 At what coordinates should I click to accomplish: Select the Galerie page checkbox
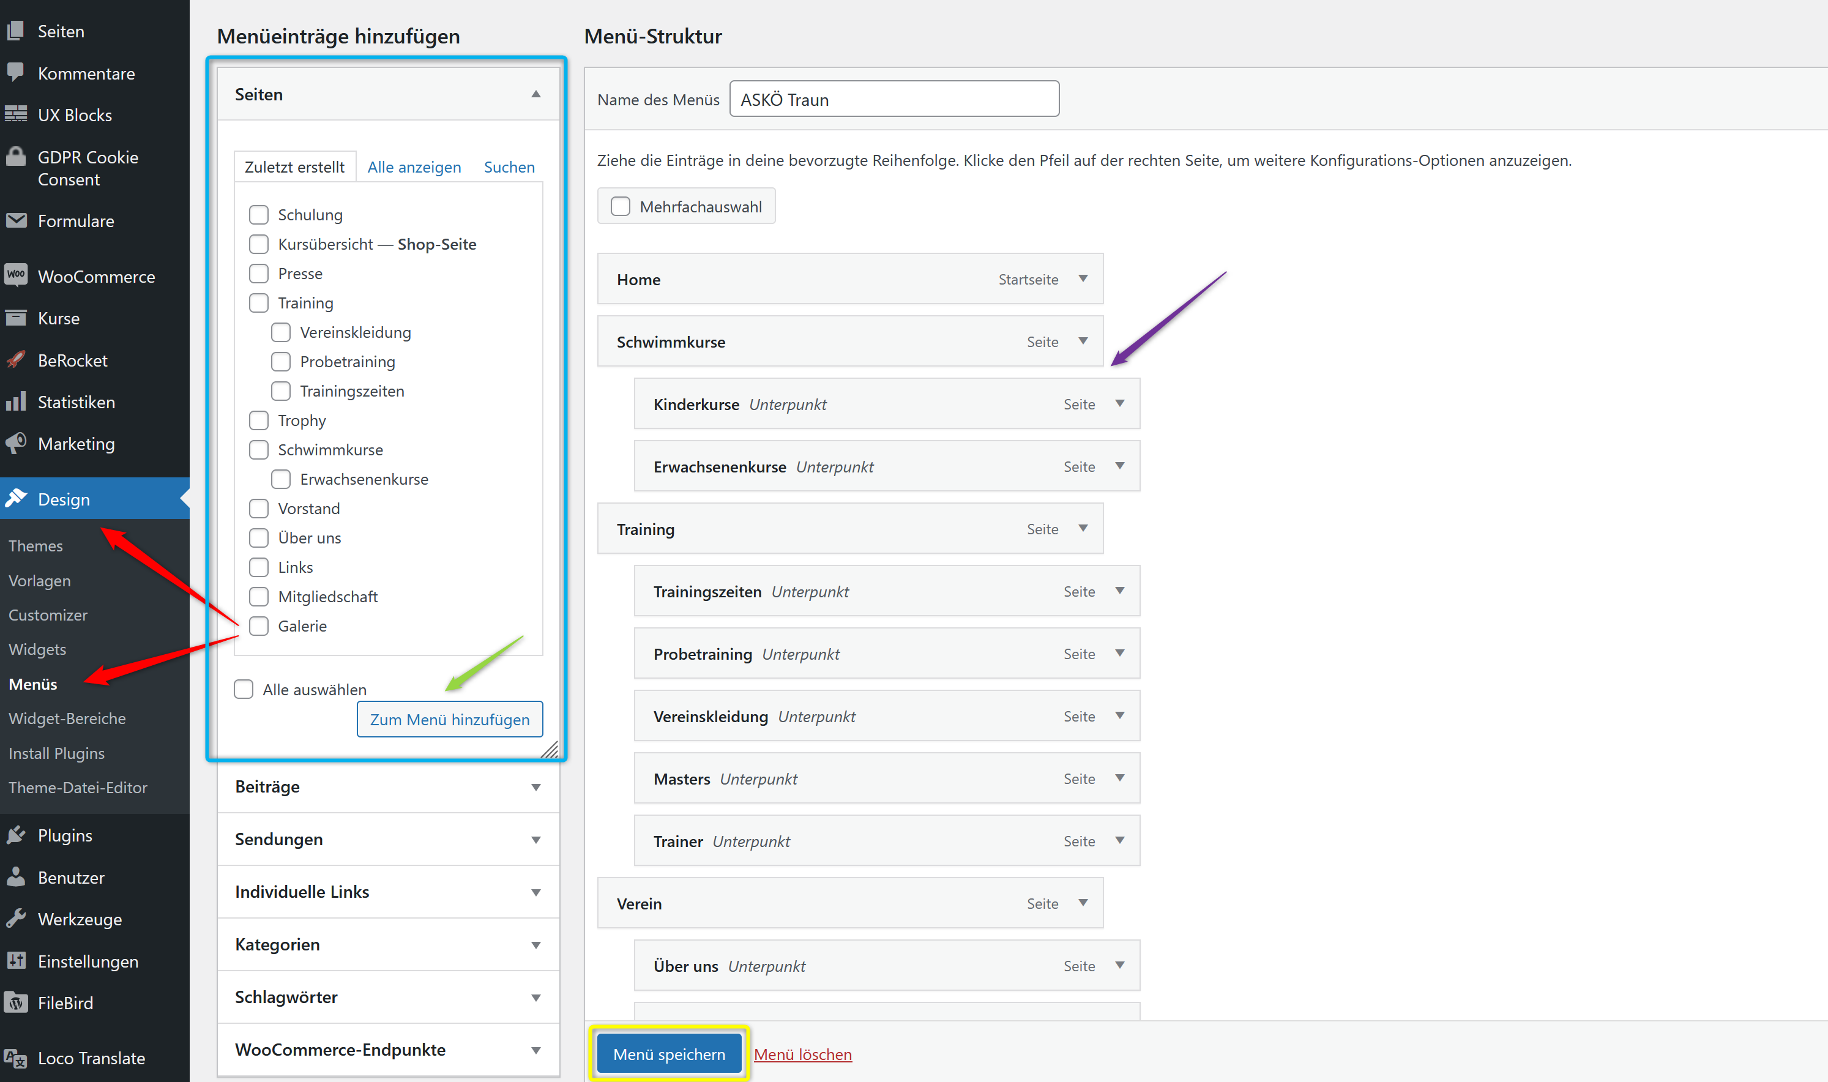tap(259, 625)
